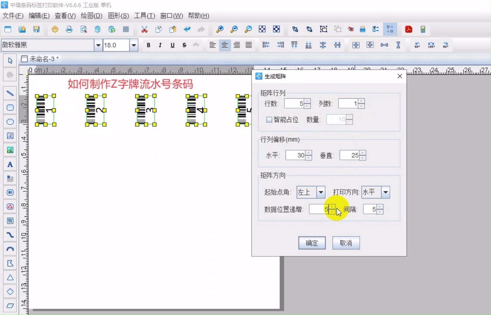Image resolution: width=491 pixels, height=315 pixels.
Task: Select the triangle shape tool
Action: tap(10, 277)
